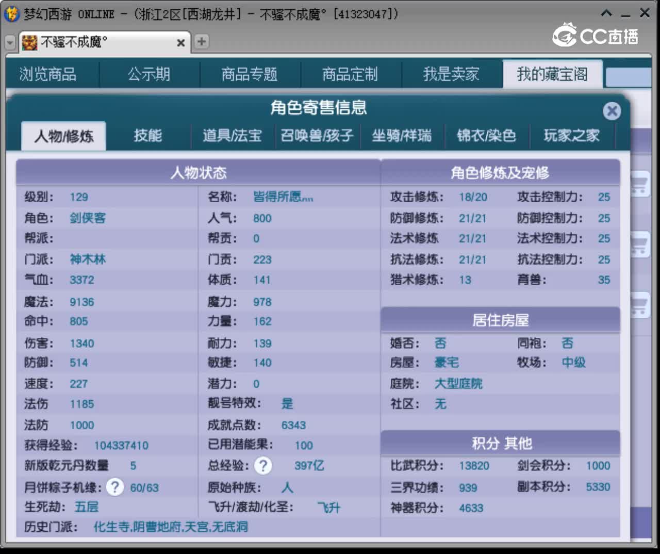The image size is (660, 554).
Task: Click the 总经验 value 397亿
Action: [x=309, y=466]
